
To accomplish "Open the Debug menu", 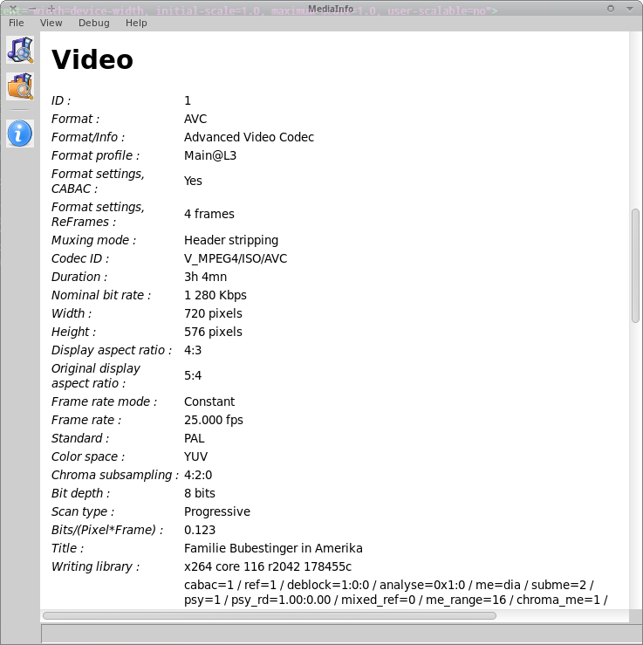I will tap(94, 24).
